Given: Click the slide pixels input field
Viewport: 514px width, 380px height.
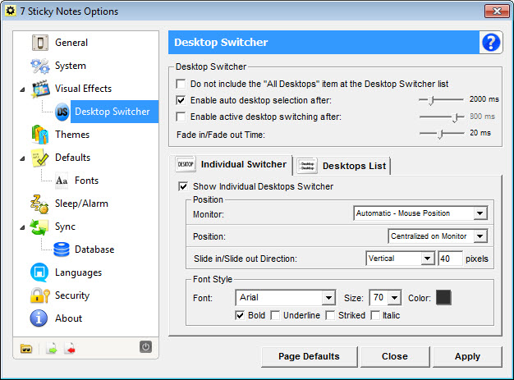Looking at the screenshot, I should tap(451, 259).
